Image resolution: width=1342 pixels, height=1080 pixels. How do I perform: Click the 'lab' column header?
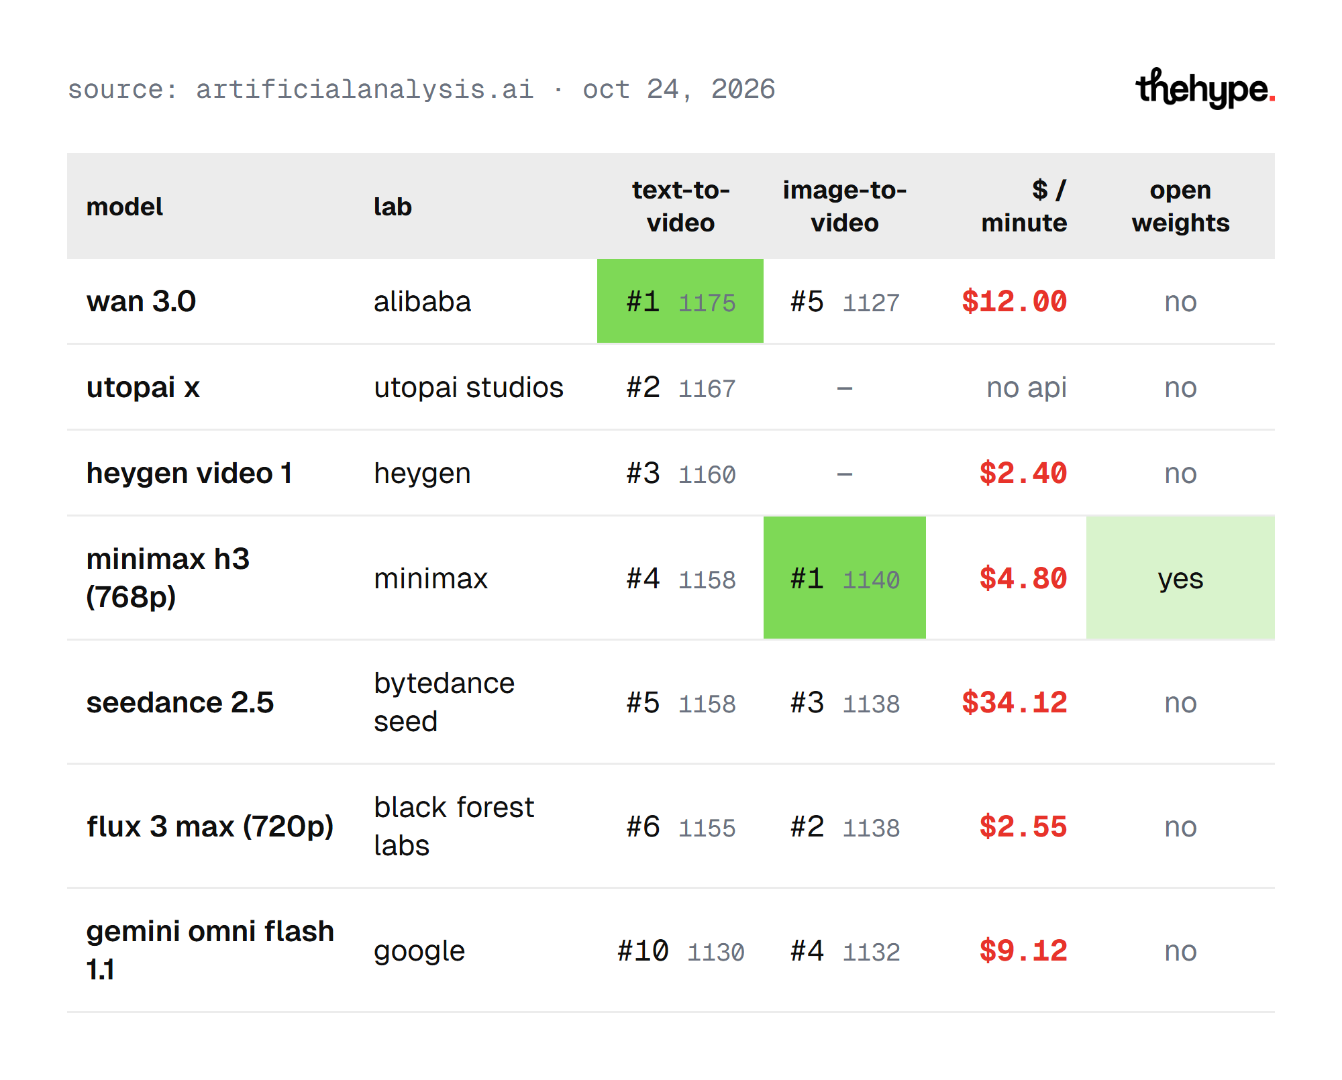(393, 207)
